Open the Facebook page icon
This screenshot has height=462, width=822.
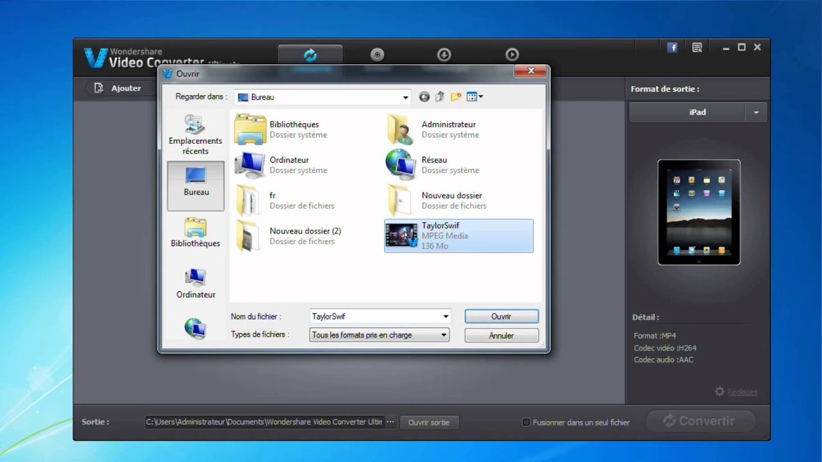[672, 47]
